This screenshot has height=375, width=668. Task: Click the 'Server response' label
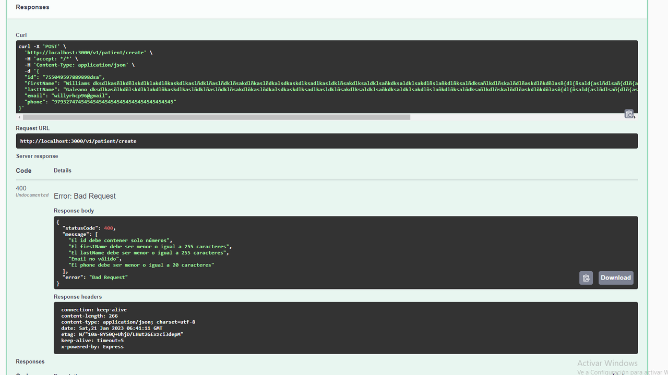point(37,156)
